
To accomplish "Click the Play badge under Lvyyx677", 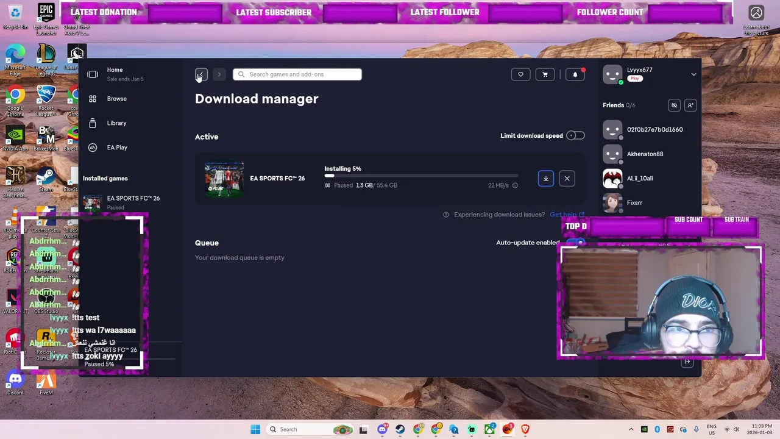I will pos(635,79).
